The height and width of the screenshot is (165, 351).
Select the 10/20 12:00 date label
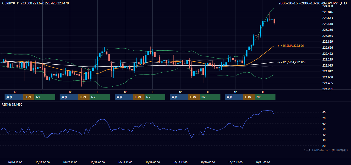pyautogui.click(x=235, y=162)
